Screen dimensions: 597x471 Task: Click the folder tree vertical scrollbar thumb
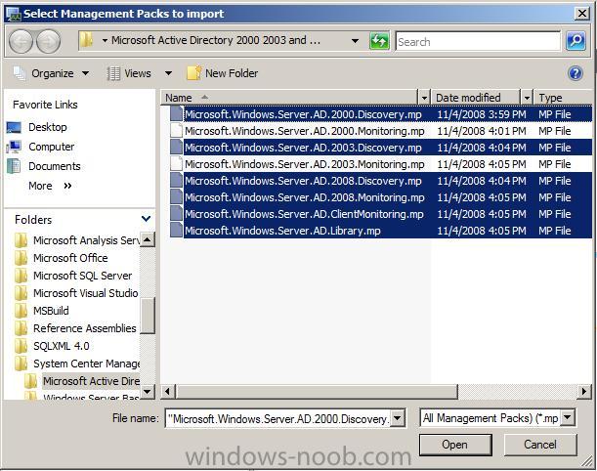tap(147, 316)
